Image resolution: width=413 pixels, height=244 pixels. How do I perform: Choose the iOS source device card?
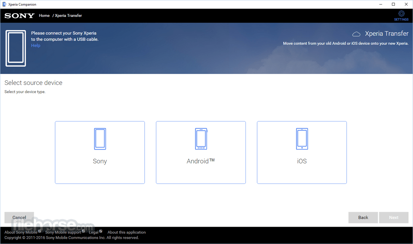(302, 153)
